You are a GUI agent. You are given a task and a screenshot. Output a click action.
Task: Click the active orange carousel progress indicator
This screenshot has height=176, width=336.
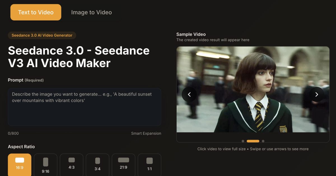point(253,141)
